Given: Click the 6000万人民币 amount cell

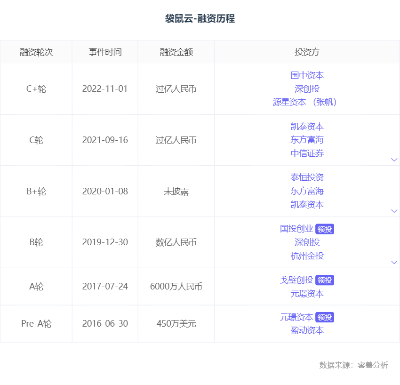Looking at the screenshot, I should point(176,287).
